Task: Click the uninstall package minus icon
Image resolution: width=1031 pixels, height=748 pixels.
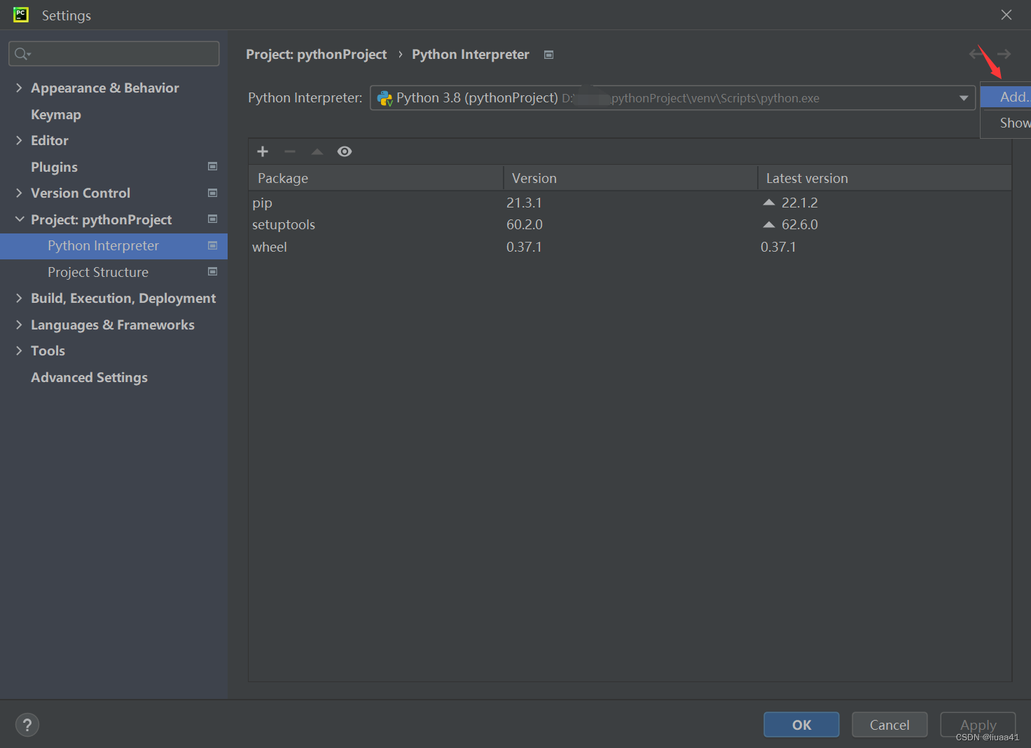Action: point(290,151)
